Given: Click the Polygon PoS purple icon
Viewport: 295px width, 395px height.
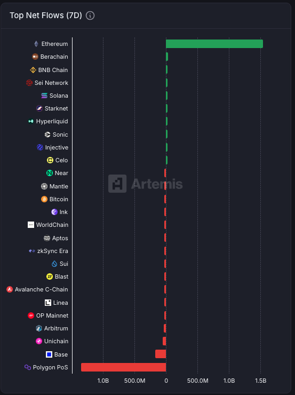Looking at the screenshot, I should (x=27, y=367).
